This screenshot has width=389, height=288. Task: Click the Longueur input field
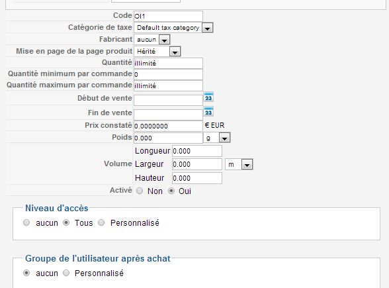click(x=197, y=151)
